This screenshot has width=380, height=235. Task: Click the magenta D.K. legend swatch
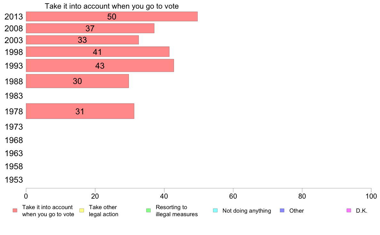(x=349, y=210)
